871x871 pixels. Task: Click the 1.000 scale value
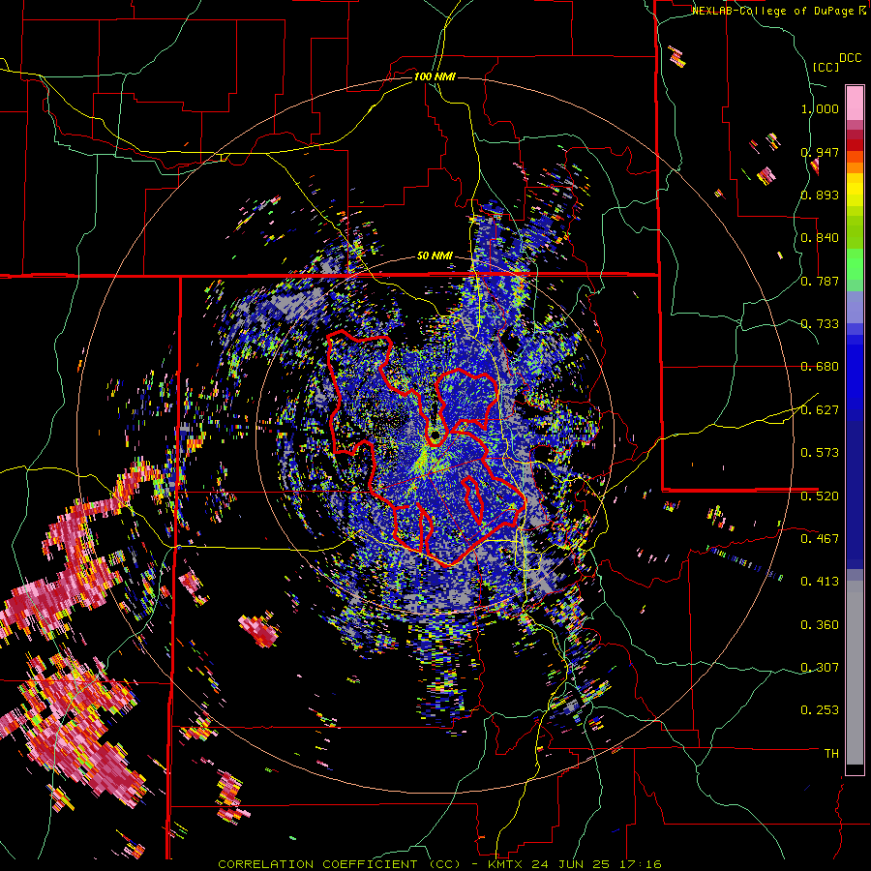pos(820,108)
